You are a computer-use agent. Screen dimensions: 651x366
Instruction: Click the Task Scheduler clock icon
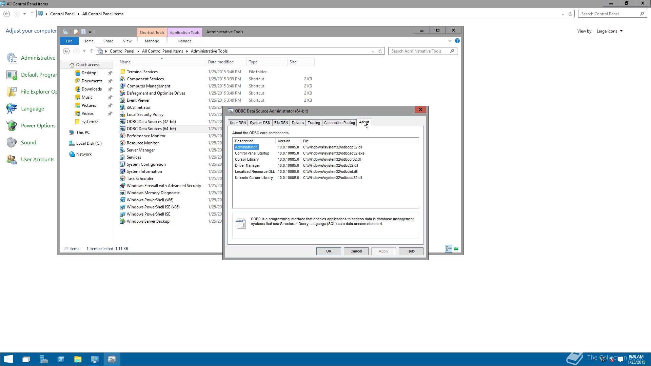click(123, 179)
